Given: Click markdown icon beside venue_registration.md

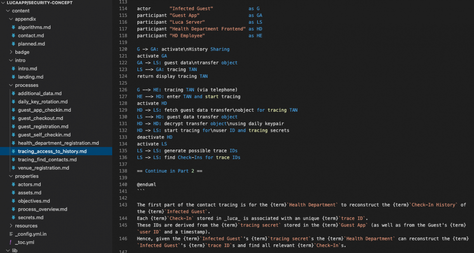Looking at the screenshot, I should point(13,168).
